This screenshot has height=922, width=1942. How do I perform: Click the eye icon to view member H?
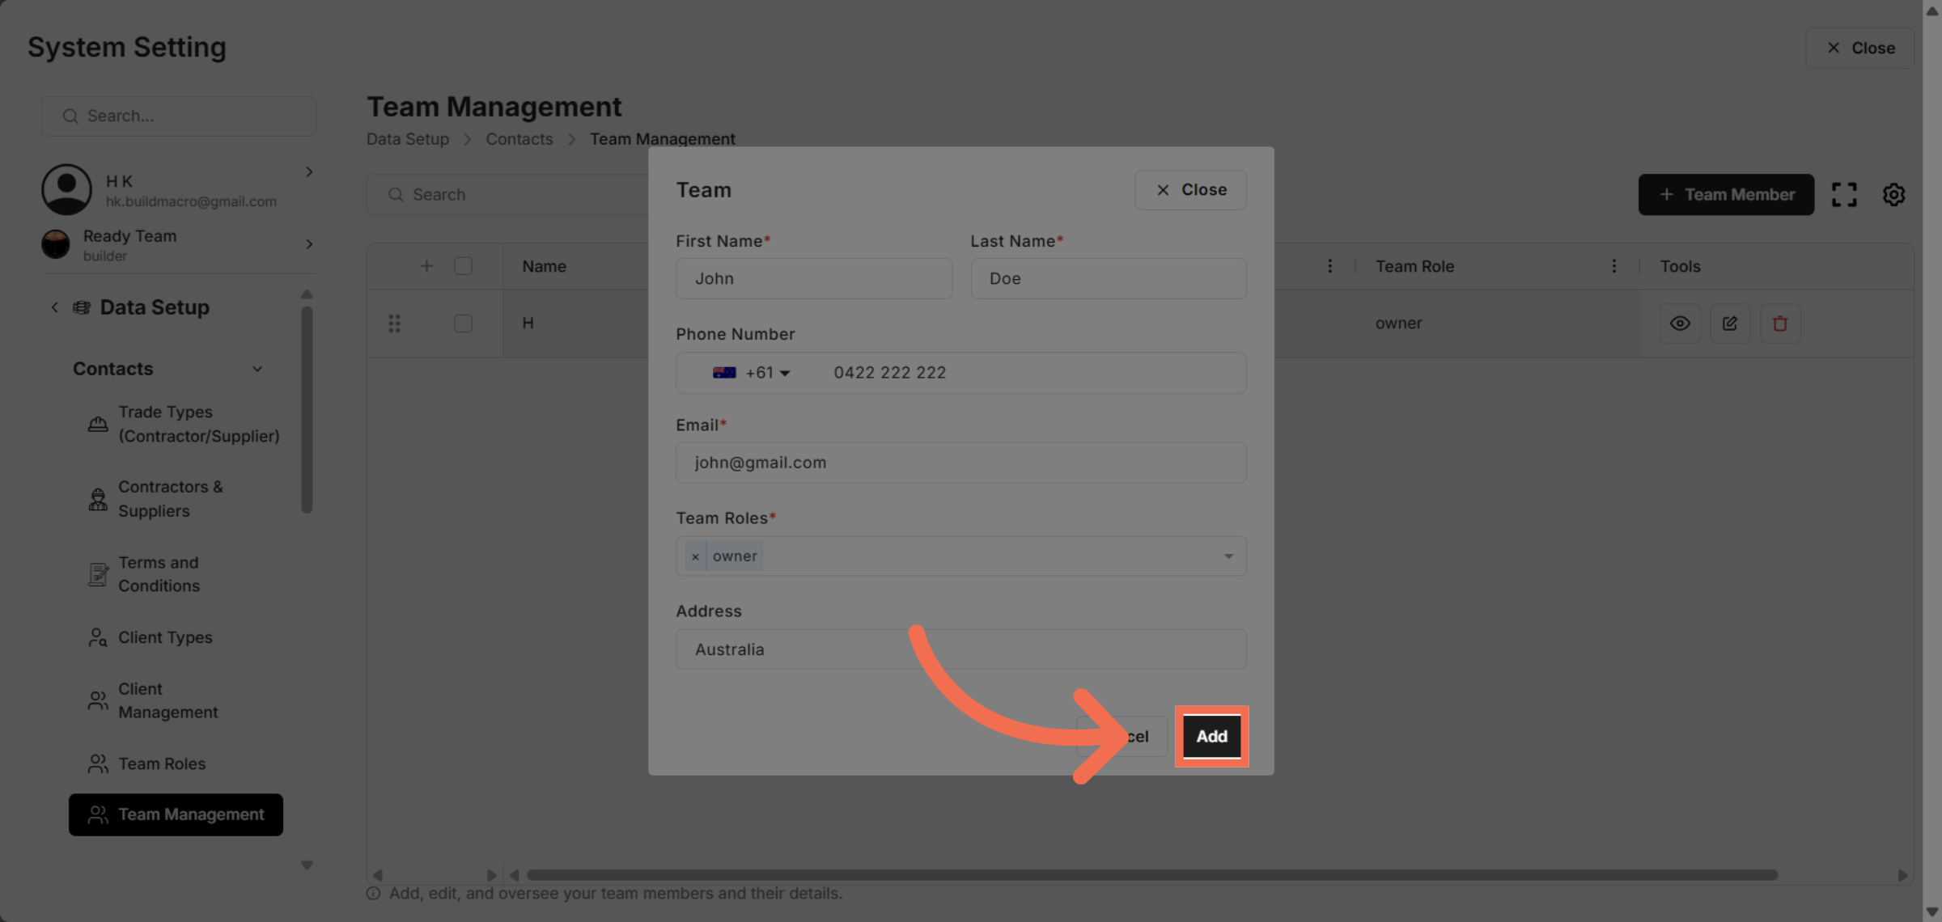(1681, 323)
